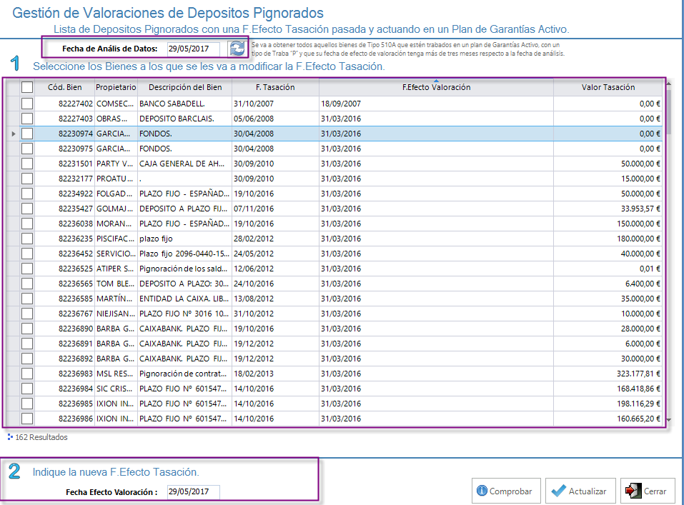Select cell DEPOSITO BARCLAIS.
The image size is (684, 505).
(185, 119)
